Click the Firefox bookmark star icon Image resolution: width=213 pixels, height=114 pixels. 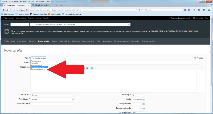(185, 10)
